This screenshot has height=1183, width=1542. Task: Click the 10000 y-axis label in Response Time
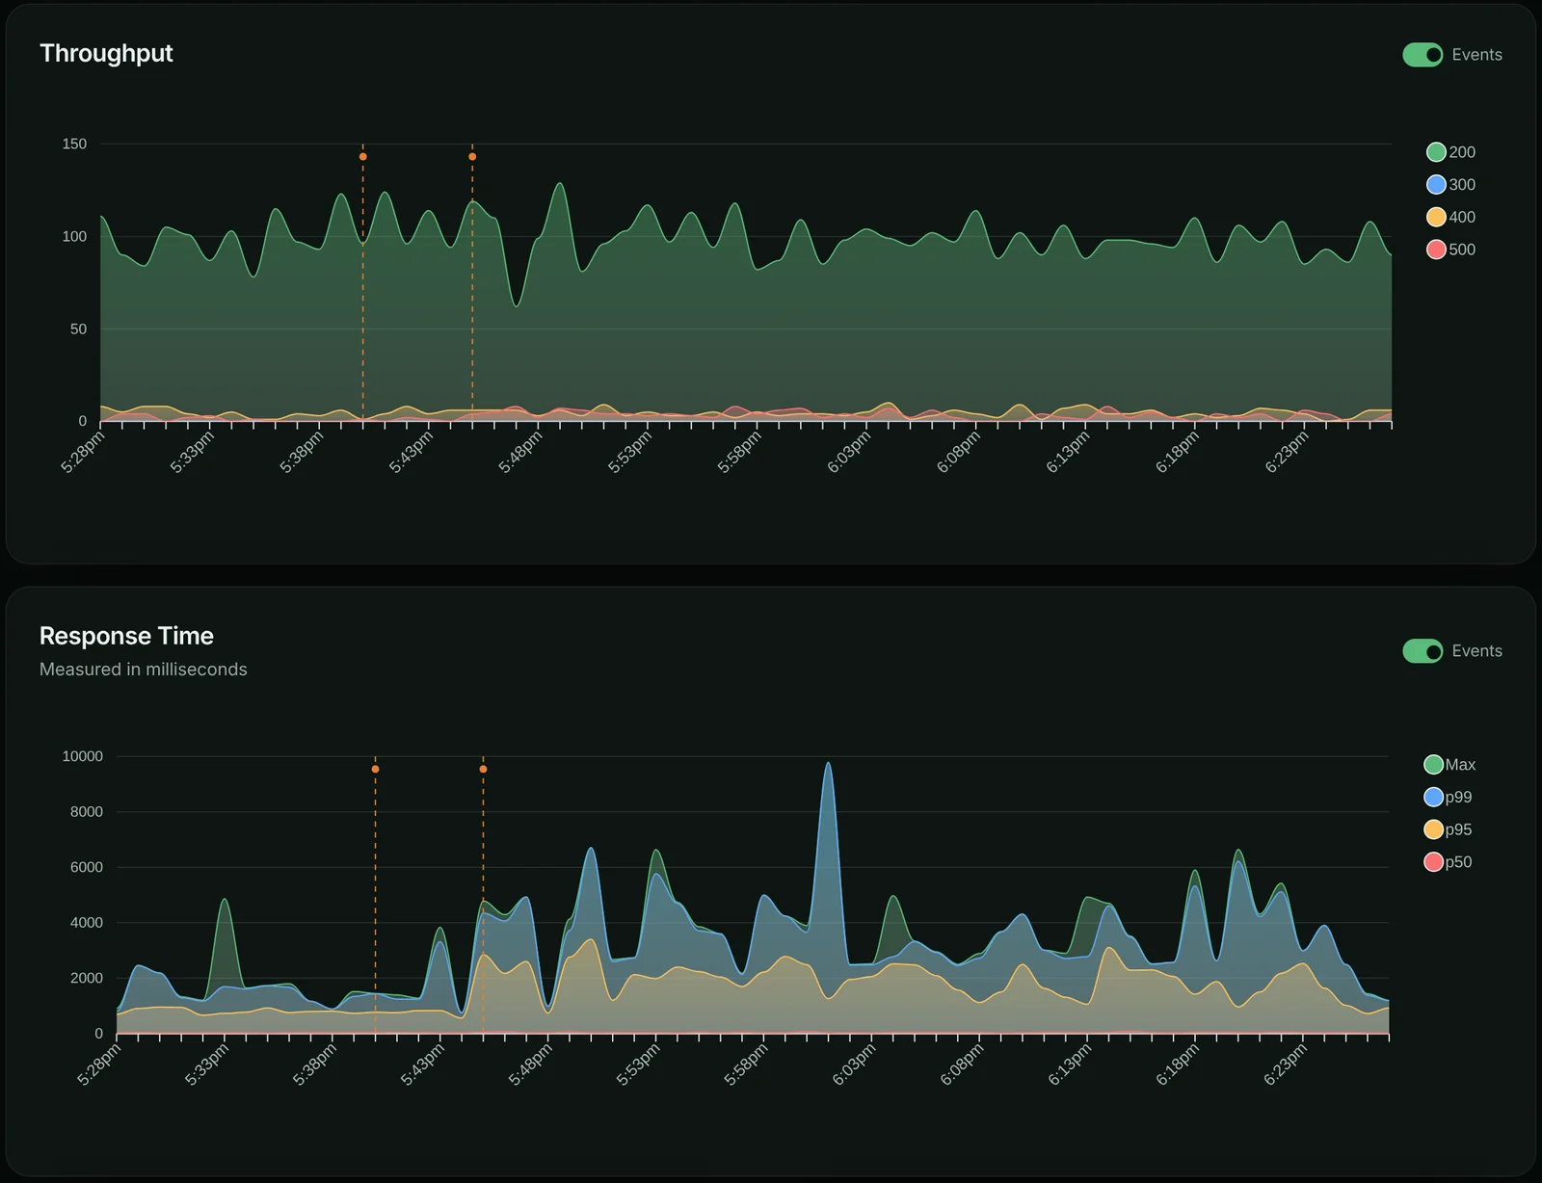point(82,757)
